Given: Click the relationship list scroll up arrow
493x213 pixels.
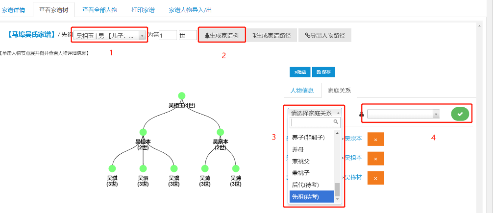Looking at the screenshot, I should click(337, 132).
